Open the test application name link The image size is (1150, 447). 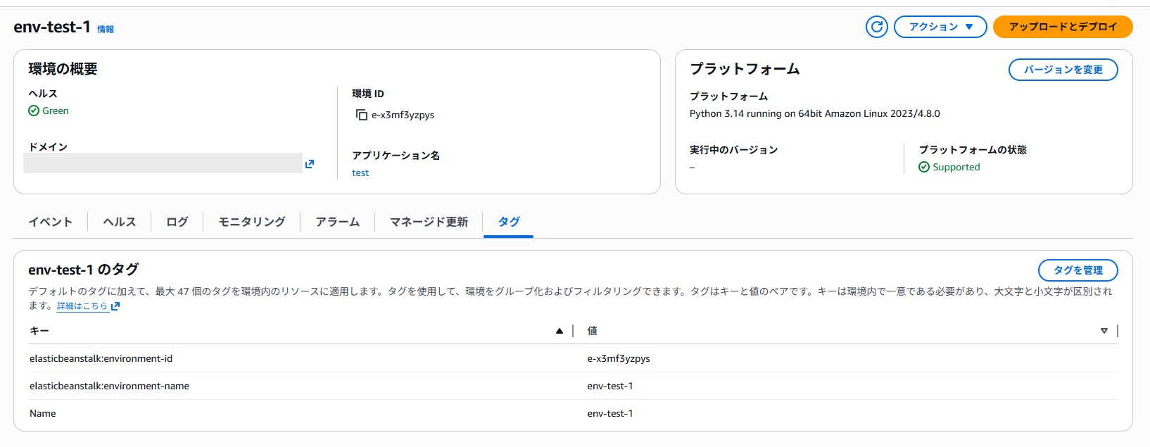[360, 172]
